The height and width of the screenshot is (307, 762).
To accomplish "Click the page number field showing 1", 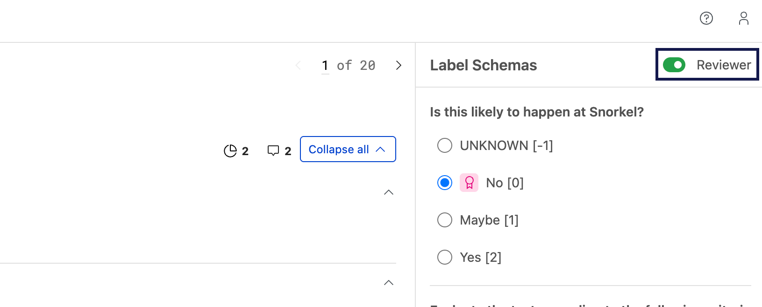I will 325,65.
